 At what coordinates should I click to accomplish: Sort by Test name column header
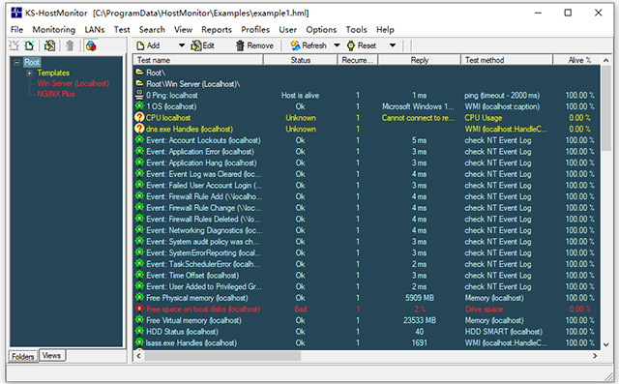click(197, 60)
